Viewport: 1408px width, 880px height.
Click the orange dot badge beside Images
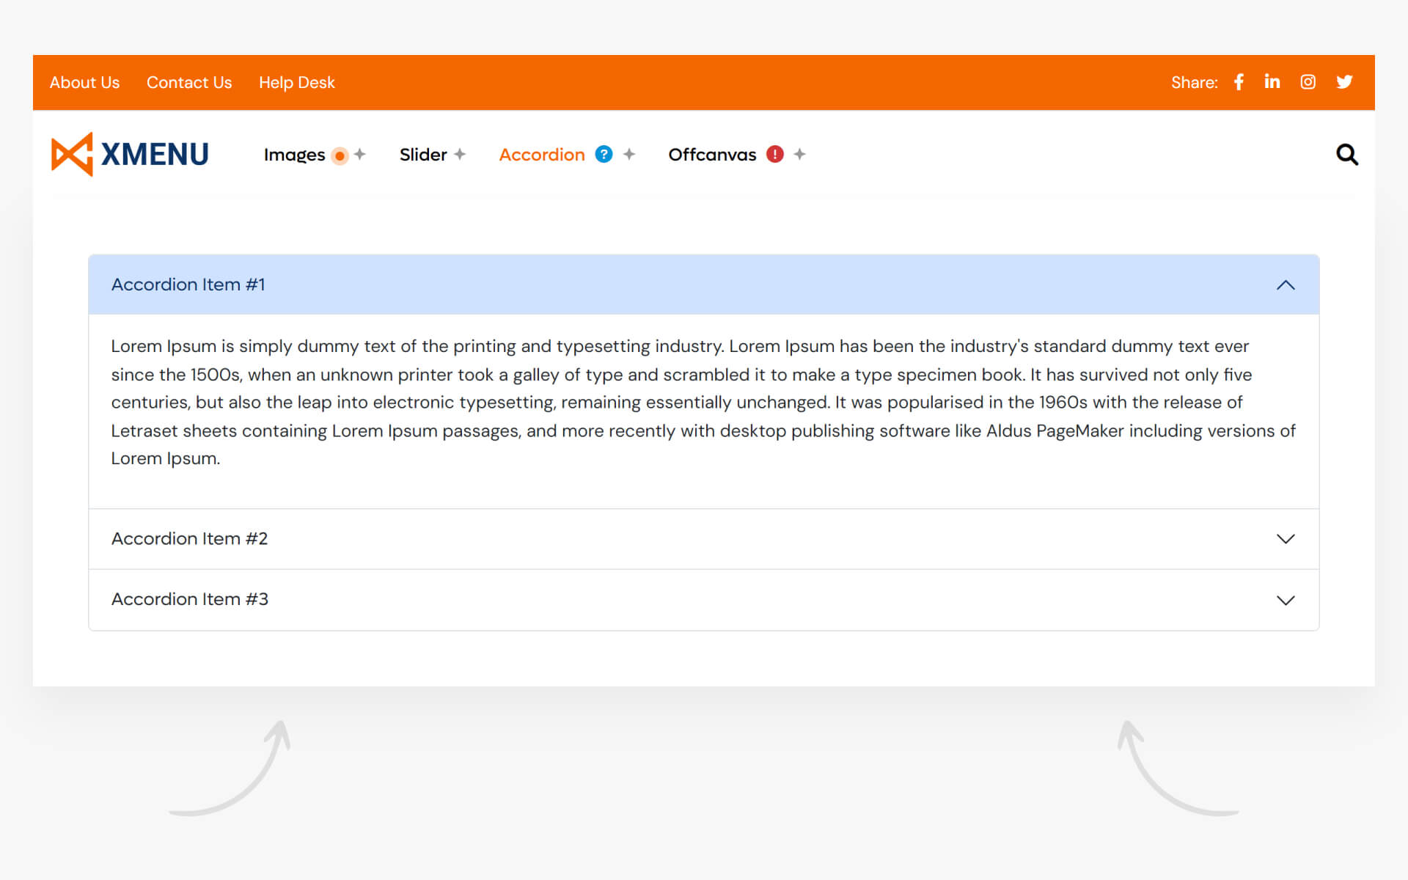[340, 155]
